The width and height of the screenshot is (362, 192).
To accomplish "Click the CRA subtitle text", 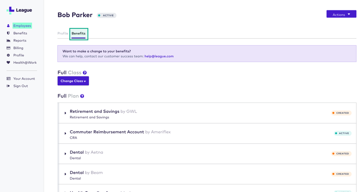I will click(x=73, y=138).
